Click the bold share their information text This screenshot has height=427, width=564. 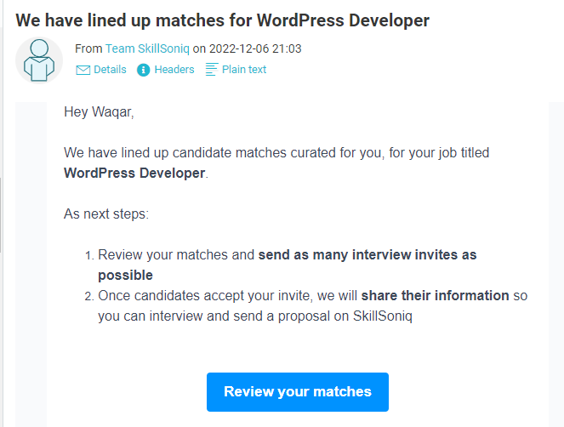(435, 296)
